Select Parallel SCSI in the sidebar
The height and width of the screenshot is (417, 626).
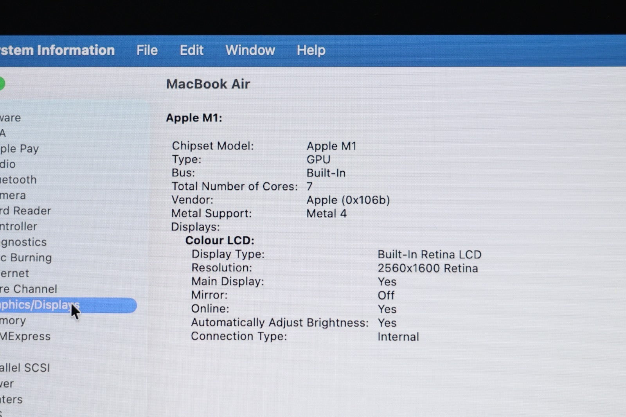(25, 368)
